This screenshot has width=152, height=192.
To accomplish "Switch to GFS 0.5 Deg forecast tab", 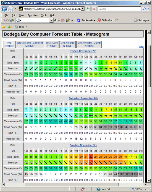I will tap(68, 44).
